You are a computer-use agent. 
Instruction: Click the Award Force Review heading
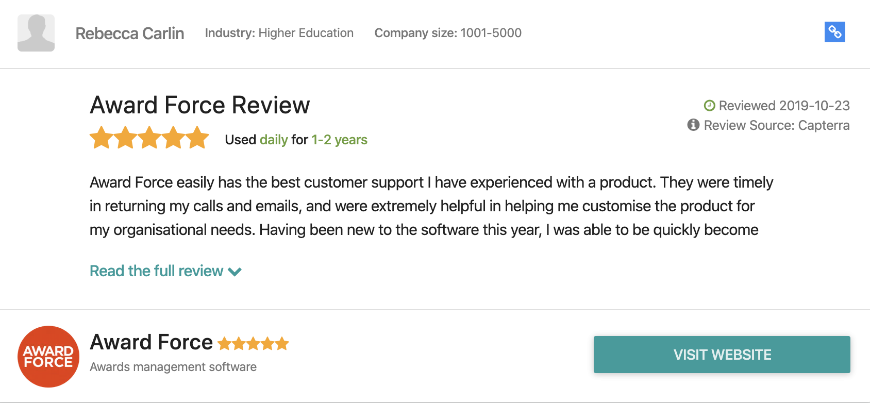click(199, 105)
